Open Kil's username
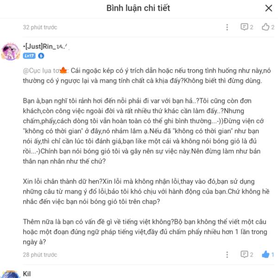This screenshot has height=278, width=278. click(27, 274)
